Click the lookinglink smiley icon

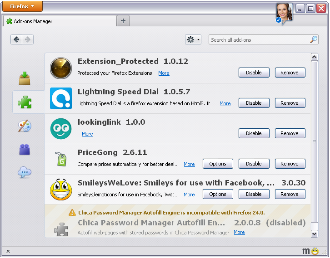pyautogui.click(x=61, y=129)
